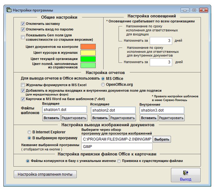Screen dimensions: 214x189
Task: Click 'Редактировать' under Исходящие
Action: tap(123, 118)
